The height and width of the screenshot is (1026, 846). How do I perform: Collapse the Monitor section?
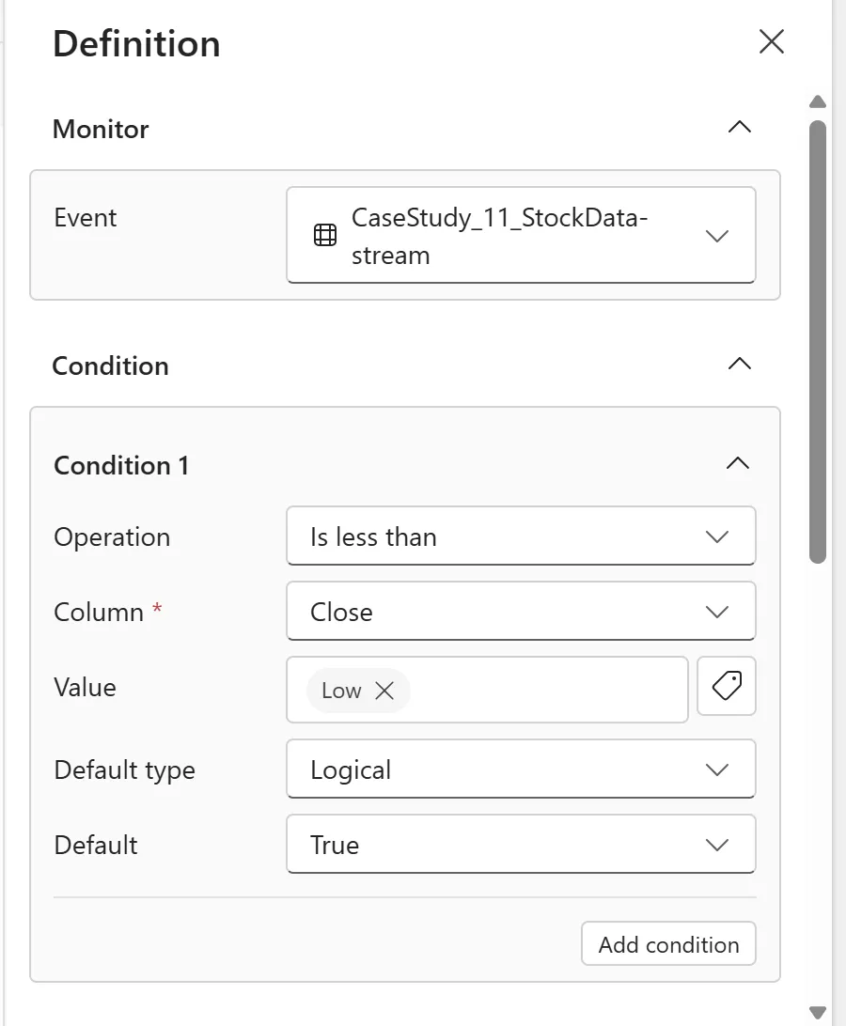[739, 127]
